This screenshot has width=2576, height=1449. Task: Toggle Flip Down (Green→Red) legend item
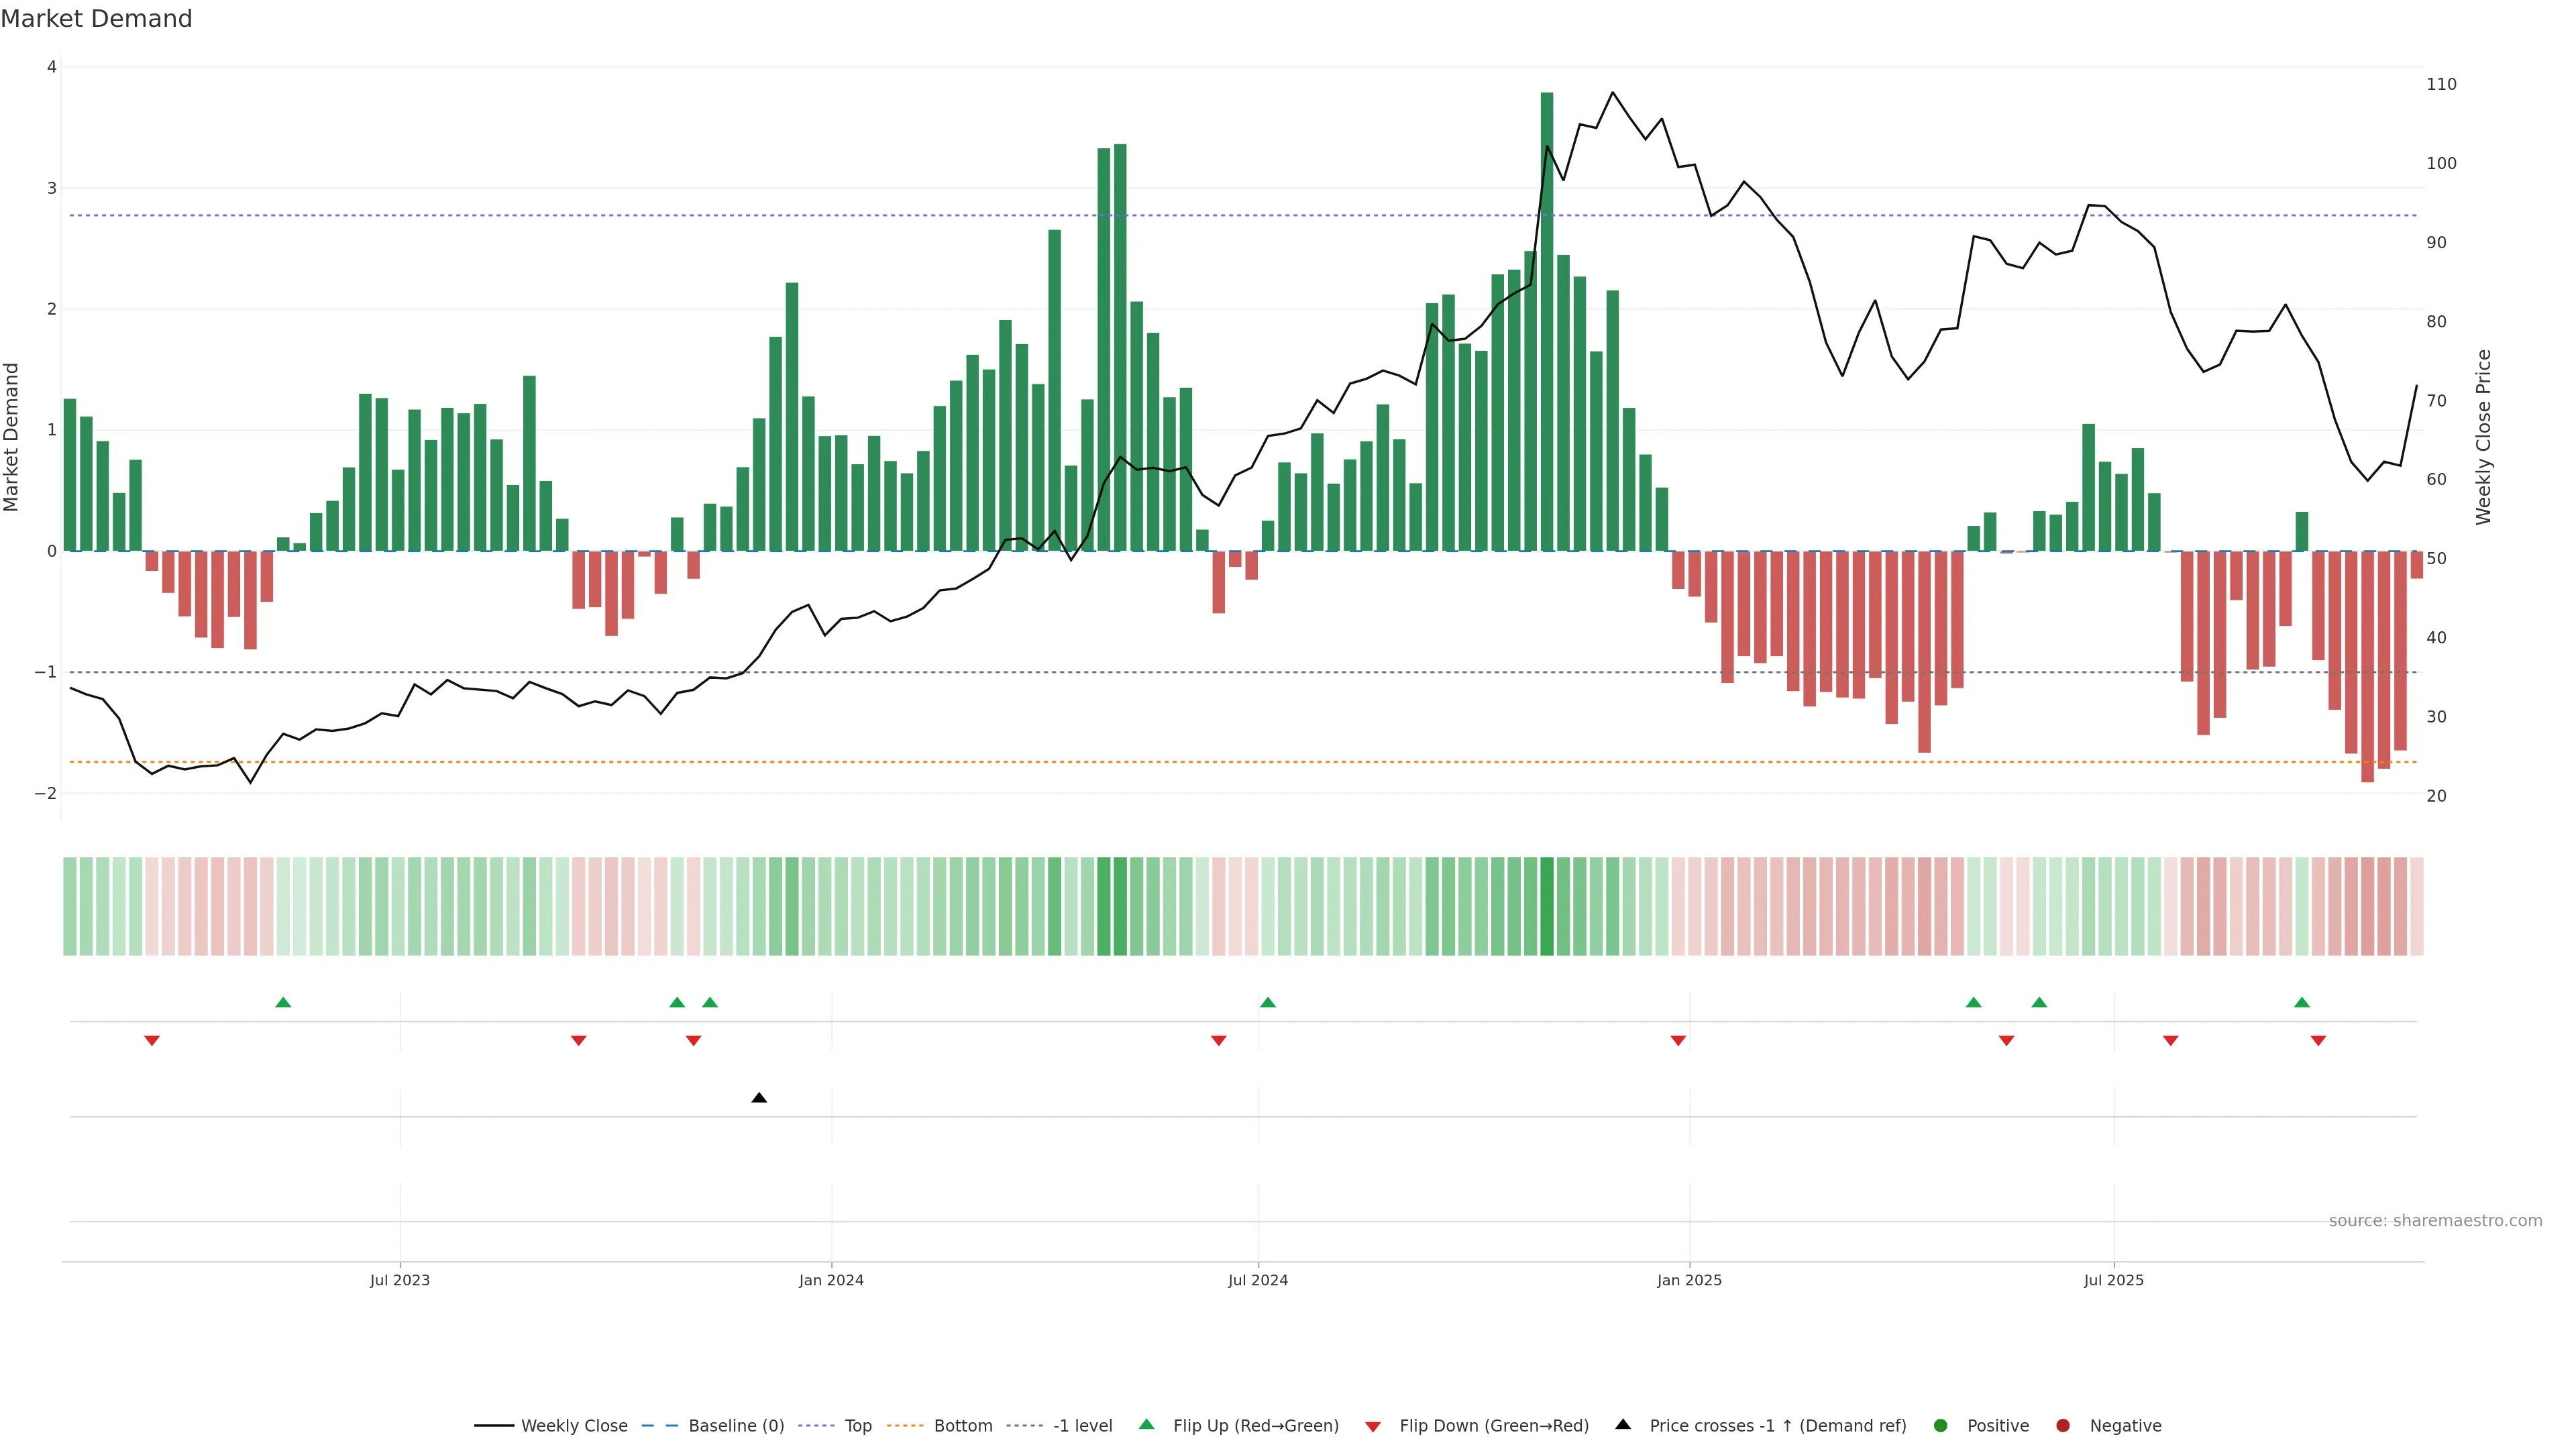(x=1493, y=1426)
